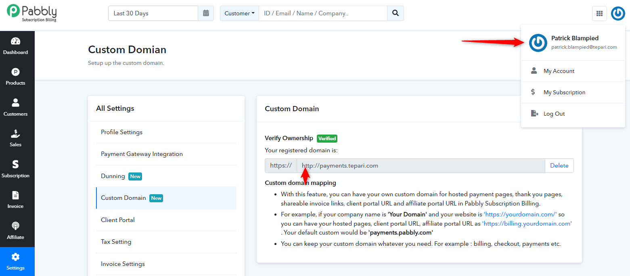This screenshot has height=276, width=630.
Task: Click the customer search input field
Action: 323,13
